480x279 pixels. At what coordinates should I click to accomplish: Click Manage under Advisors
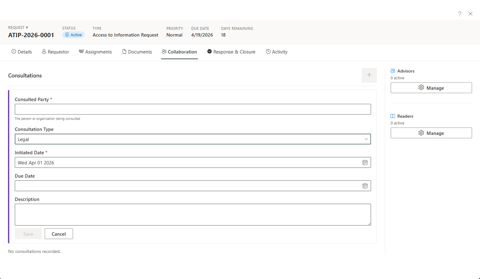(x=431, y=88)
